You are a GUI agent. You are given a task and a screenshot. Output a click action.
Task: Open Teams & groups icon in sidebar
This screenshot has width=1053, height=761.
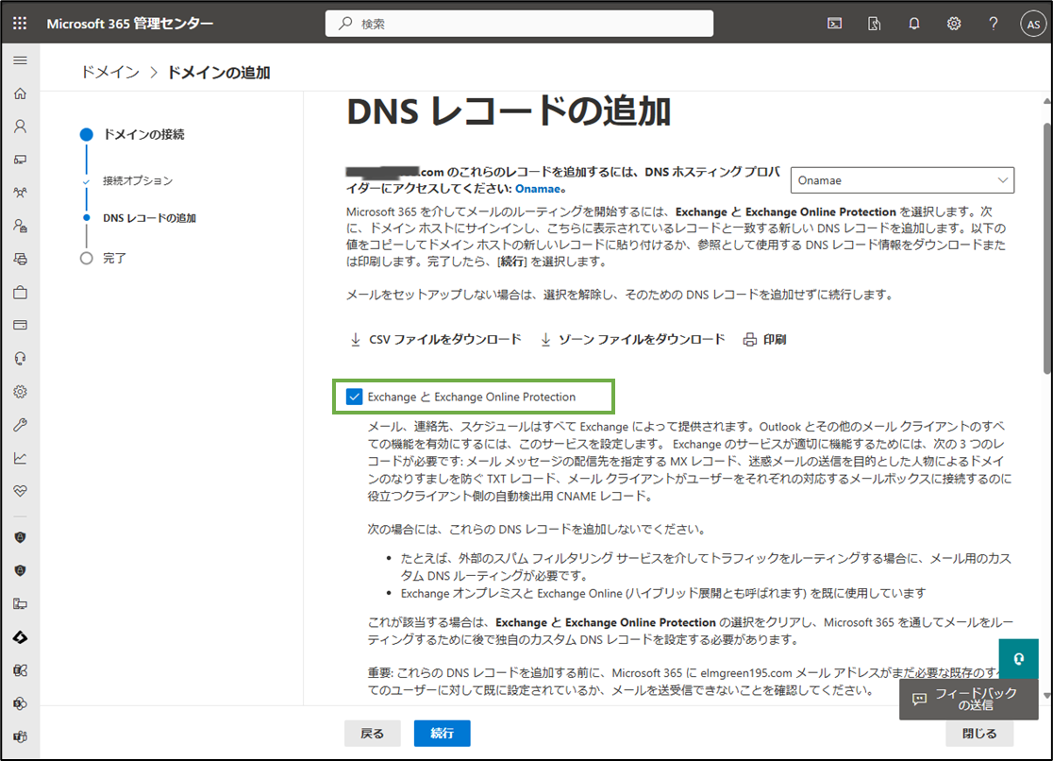pos(20,193)
